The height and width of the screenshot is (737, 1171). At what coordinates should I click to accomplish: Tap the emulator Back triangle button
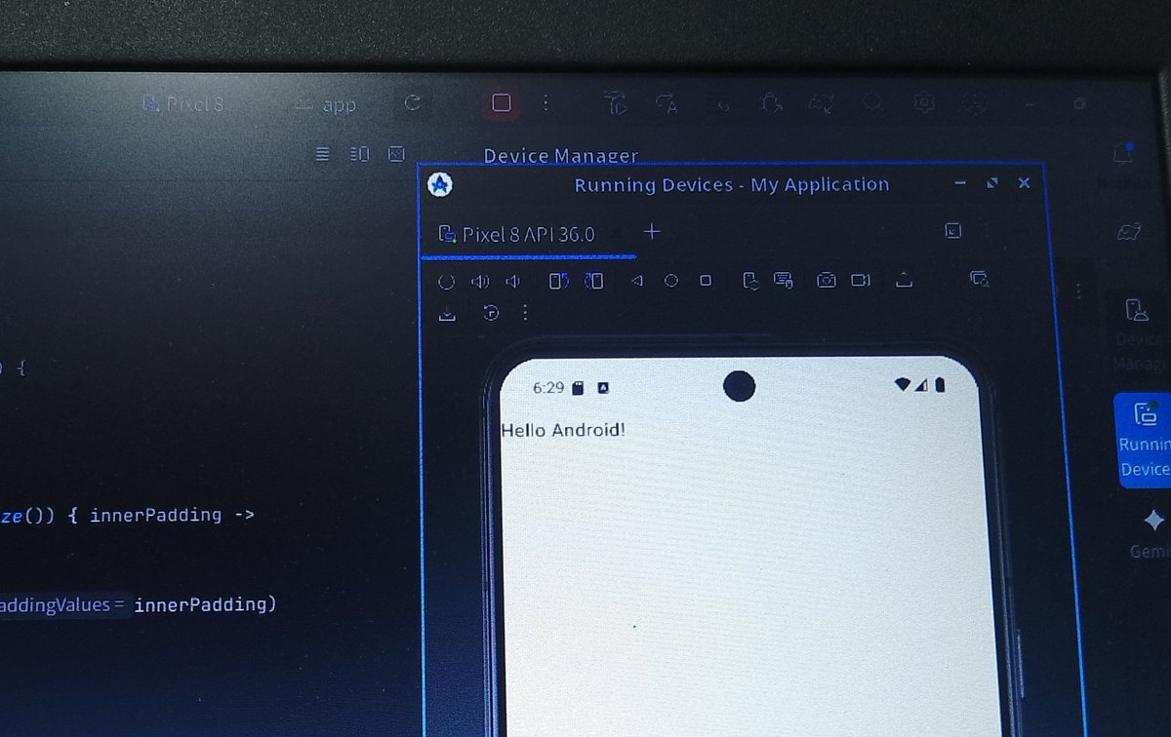coord(637,281)
